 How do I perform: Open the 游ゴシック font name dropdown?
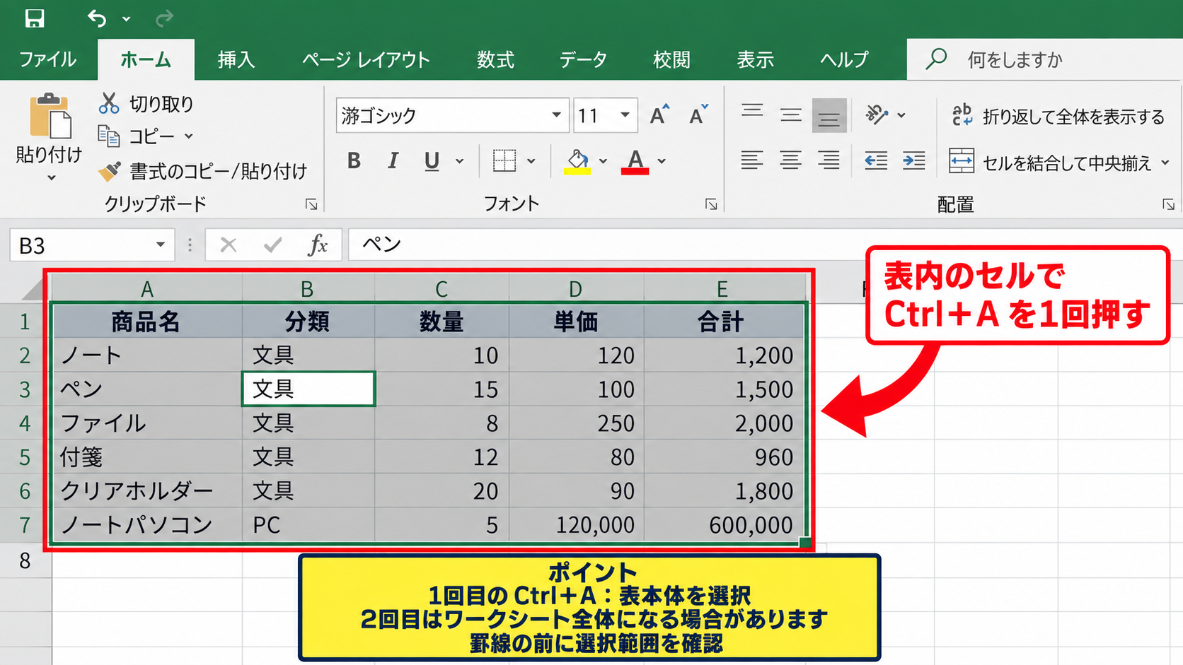557,115
